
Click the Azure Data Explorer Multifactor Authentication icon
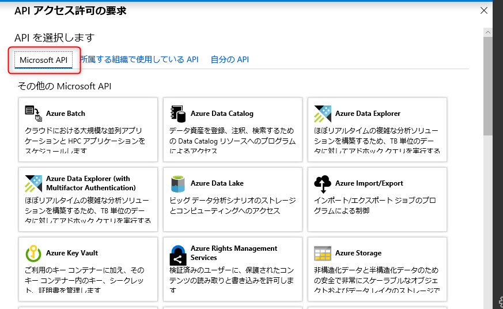33,183
